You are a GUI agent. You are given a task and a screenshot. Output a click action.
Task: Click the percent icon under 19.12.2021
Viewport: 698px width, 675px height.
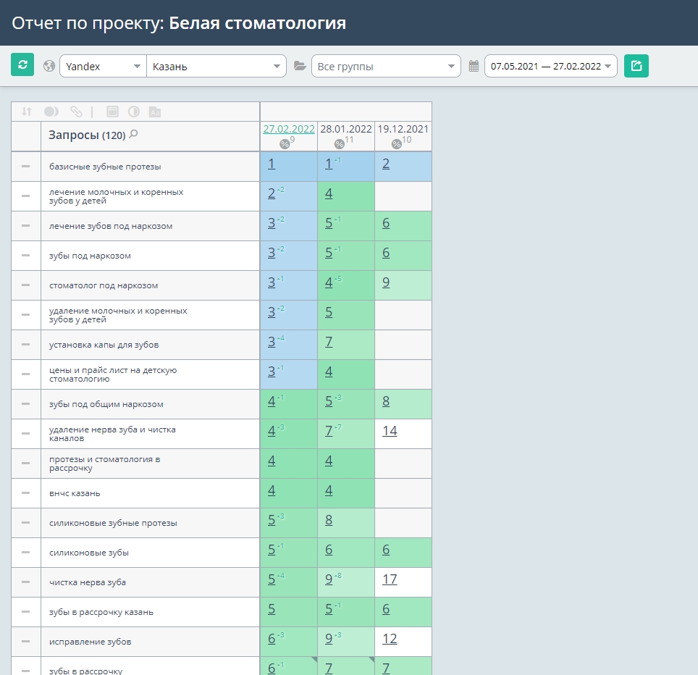pos(396,144)
